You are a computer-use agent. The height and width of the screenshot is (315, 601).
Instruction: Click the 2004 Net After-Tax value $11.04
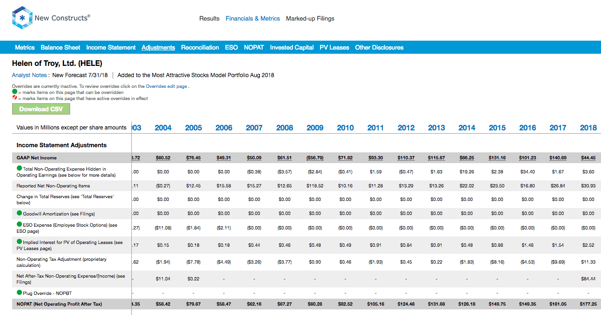(x=163, y=279)
